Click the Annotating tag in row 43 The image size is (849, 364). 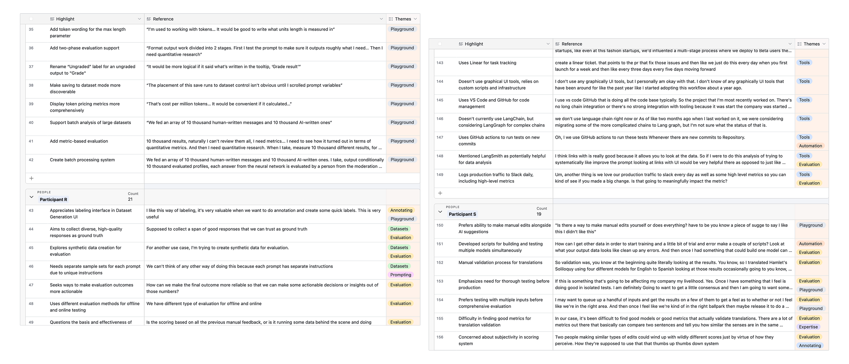pyautogui.click(x=401, y=210)
